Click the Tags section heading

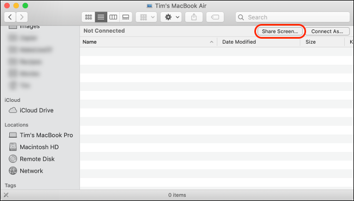point(10,185)
